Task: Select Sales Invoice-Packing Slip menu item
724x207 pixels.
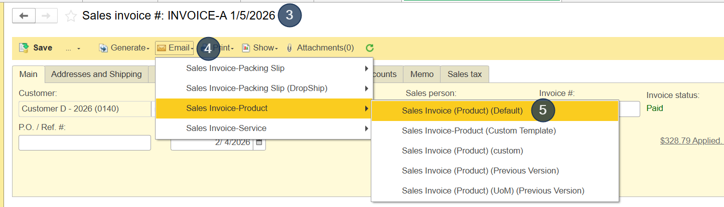Action: tap(235, 68)
